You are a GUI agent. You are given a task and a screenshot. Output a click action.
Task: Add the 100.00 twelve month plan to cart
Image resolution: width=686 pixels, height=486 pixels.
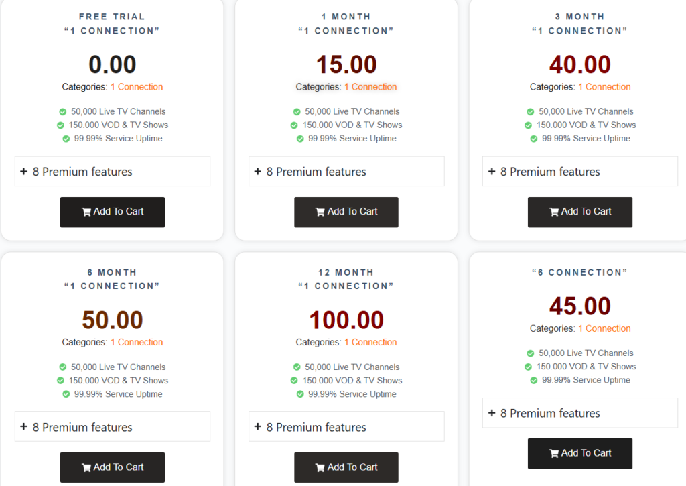click(x=346, y=467)
